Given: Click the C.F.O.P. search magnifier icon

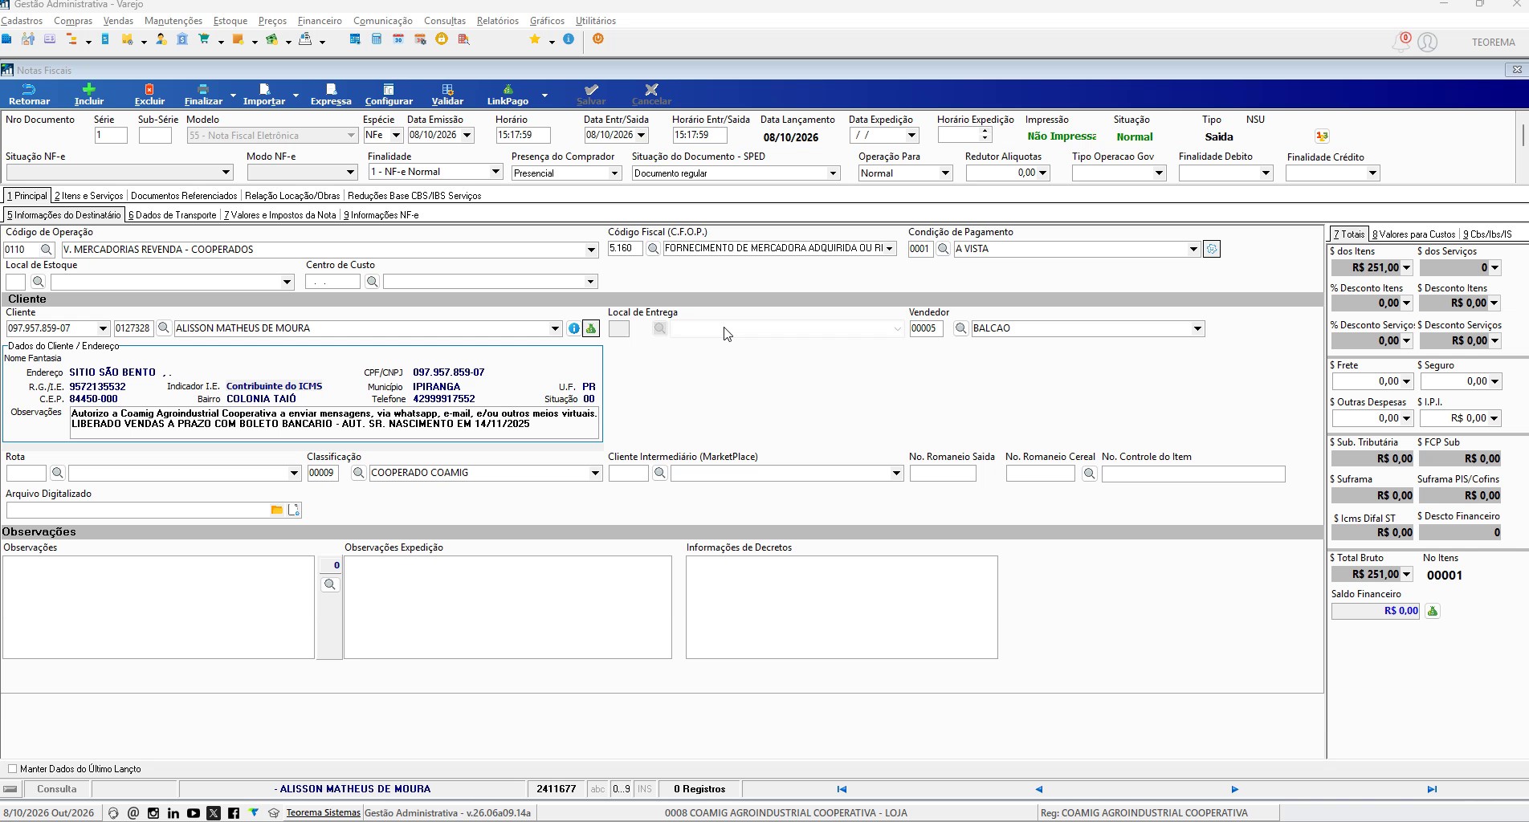Looking at the screenshot, I should (x=653, y=249).
